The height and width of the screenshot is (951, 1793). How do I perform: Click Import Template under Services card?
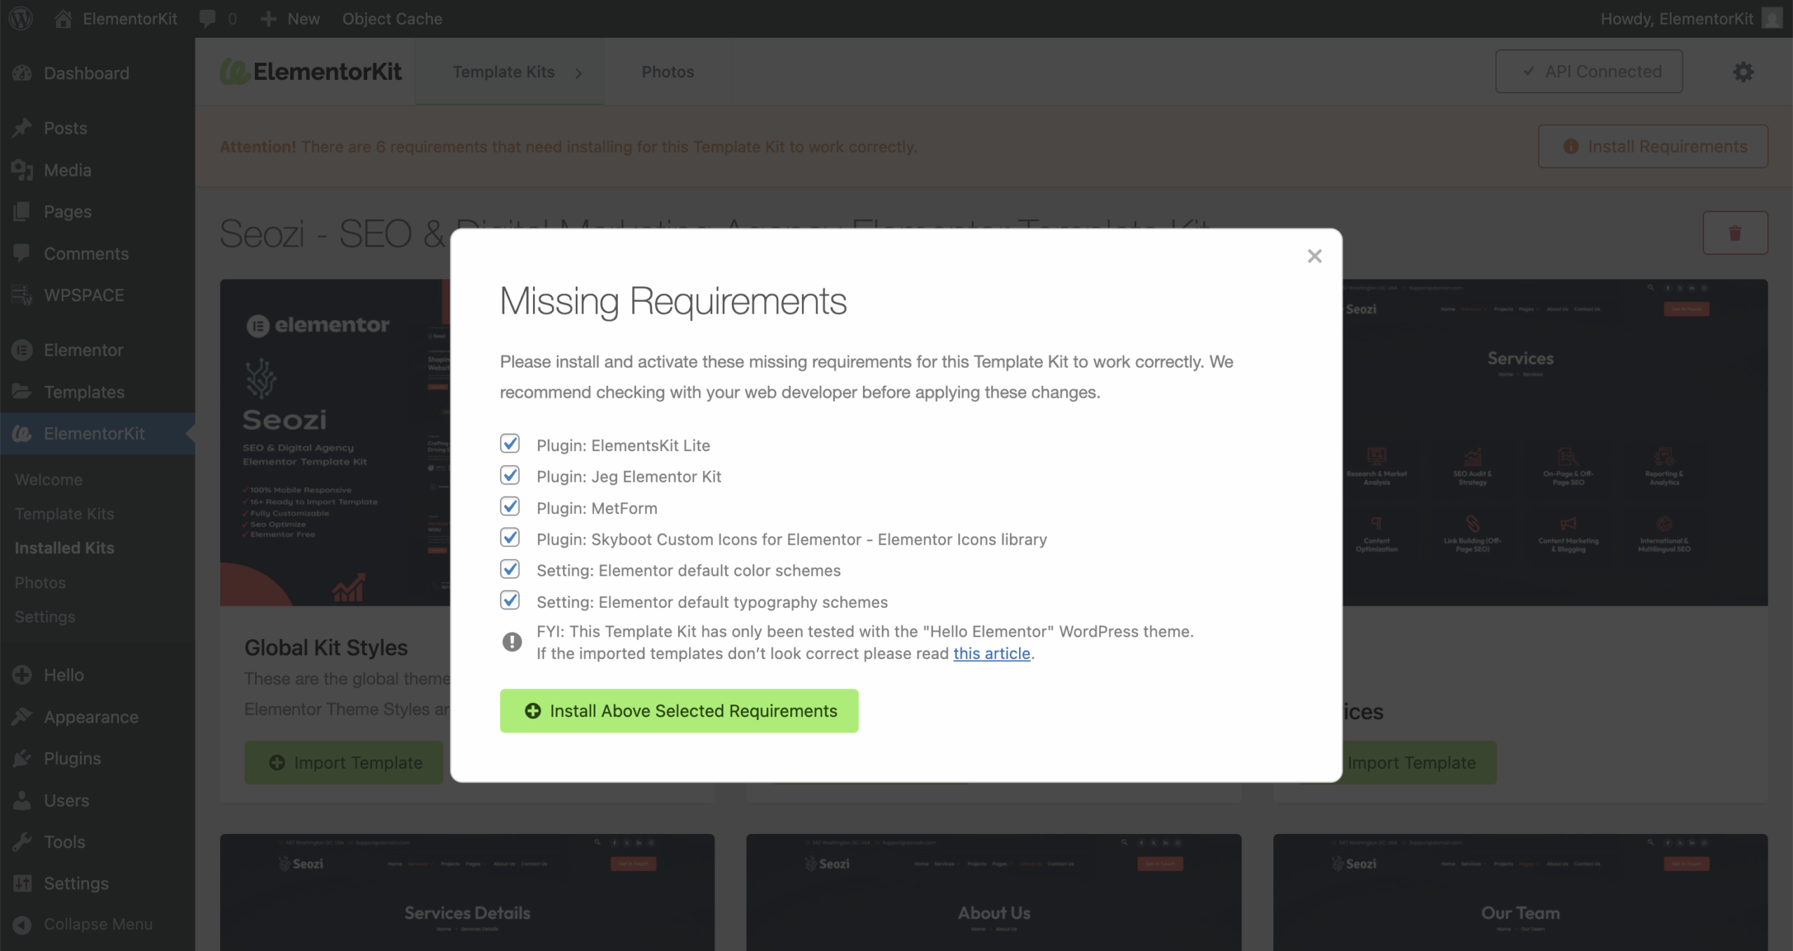(1419, 763)
